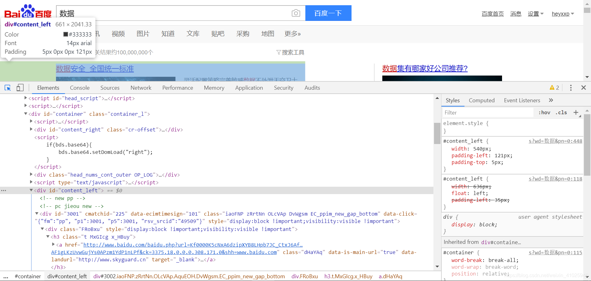Open the 知道 search category
The width and height of the screenshot is (591, 281).
[168, 34]
